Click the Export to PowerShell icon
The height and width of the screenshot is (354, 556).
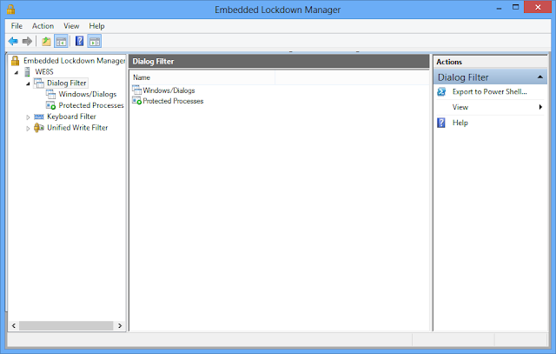point(441,91)
